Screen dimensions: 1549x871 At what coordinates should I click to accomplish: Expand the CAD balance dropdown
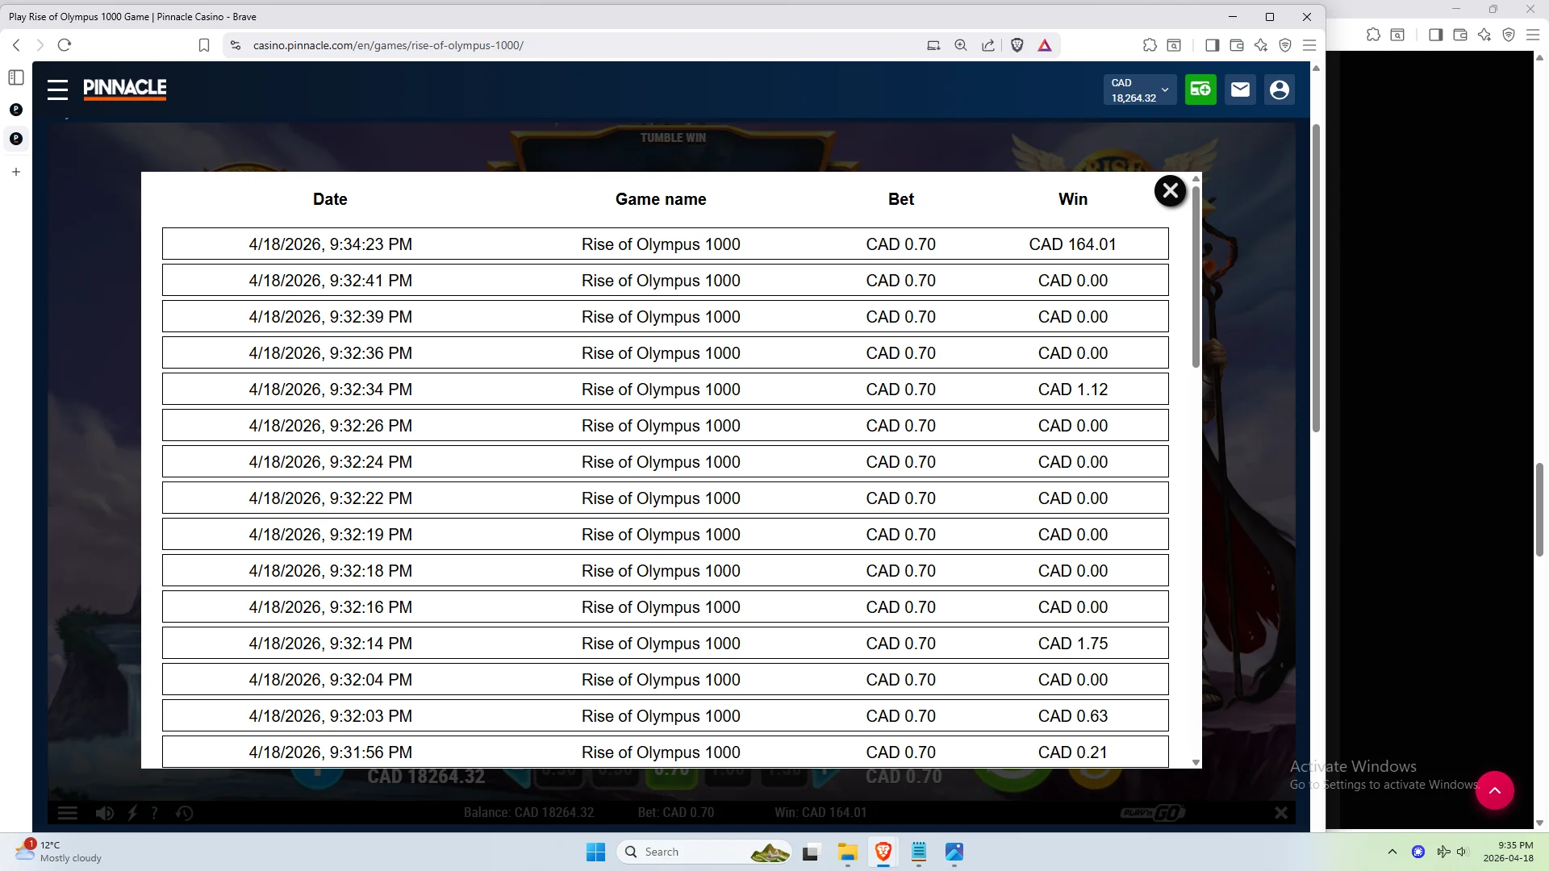coord(1140,90)
